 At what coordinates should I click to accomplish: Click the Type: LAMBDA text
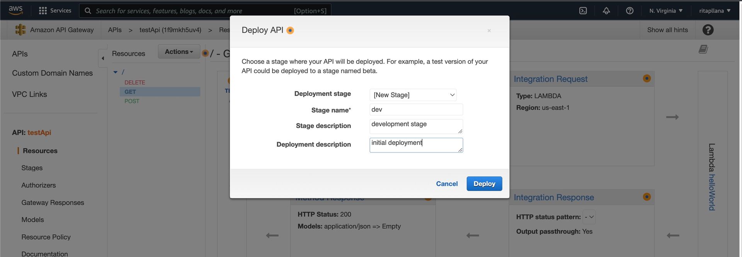539,96
